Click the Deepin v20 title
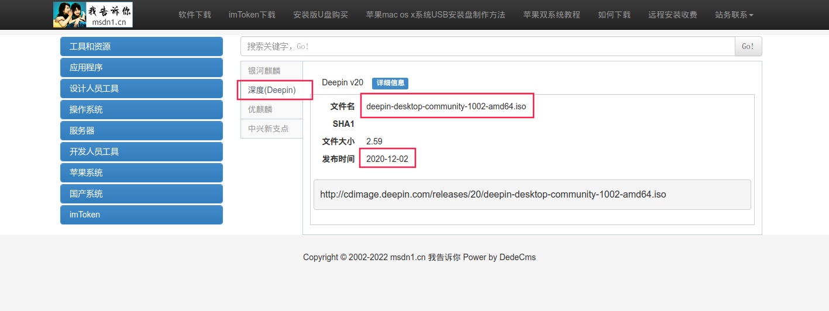Viewport: 829px width, 311px height. click(x=343, y=83)
